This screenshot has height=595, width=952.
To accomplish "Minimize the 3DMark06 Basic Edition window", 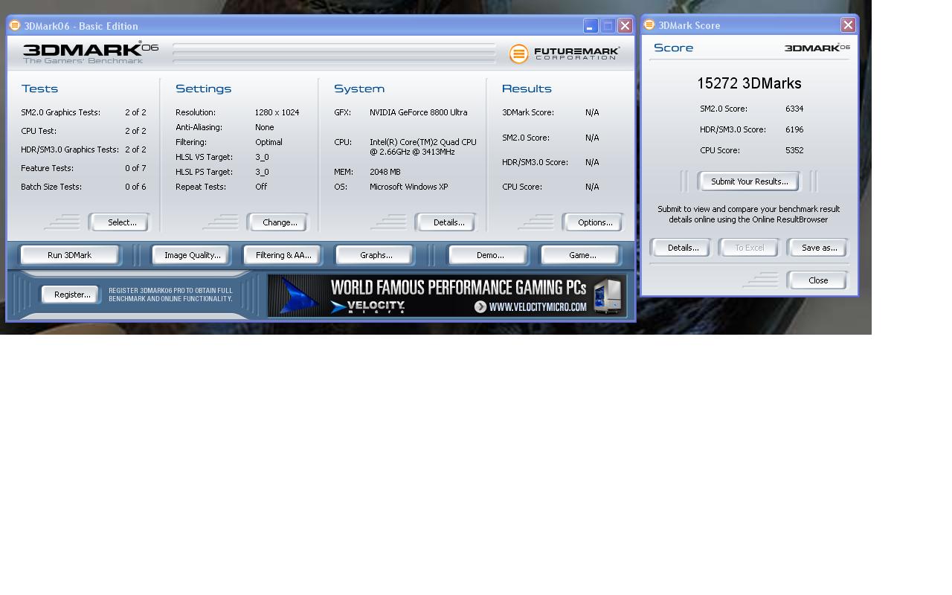I will click(x=591, y=25).
